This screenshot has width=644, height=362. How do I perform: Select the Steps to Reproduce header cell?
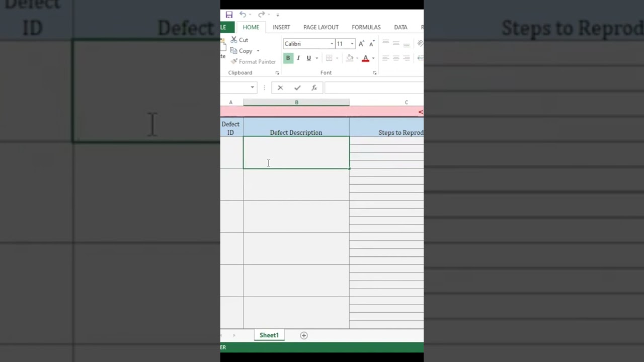(x=386, y=127)
